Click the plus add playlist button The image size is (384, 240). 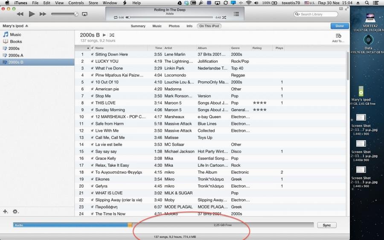pos(5,211)
